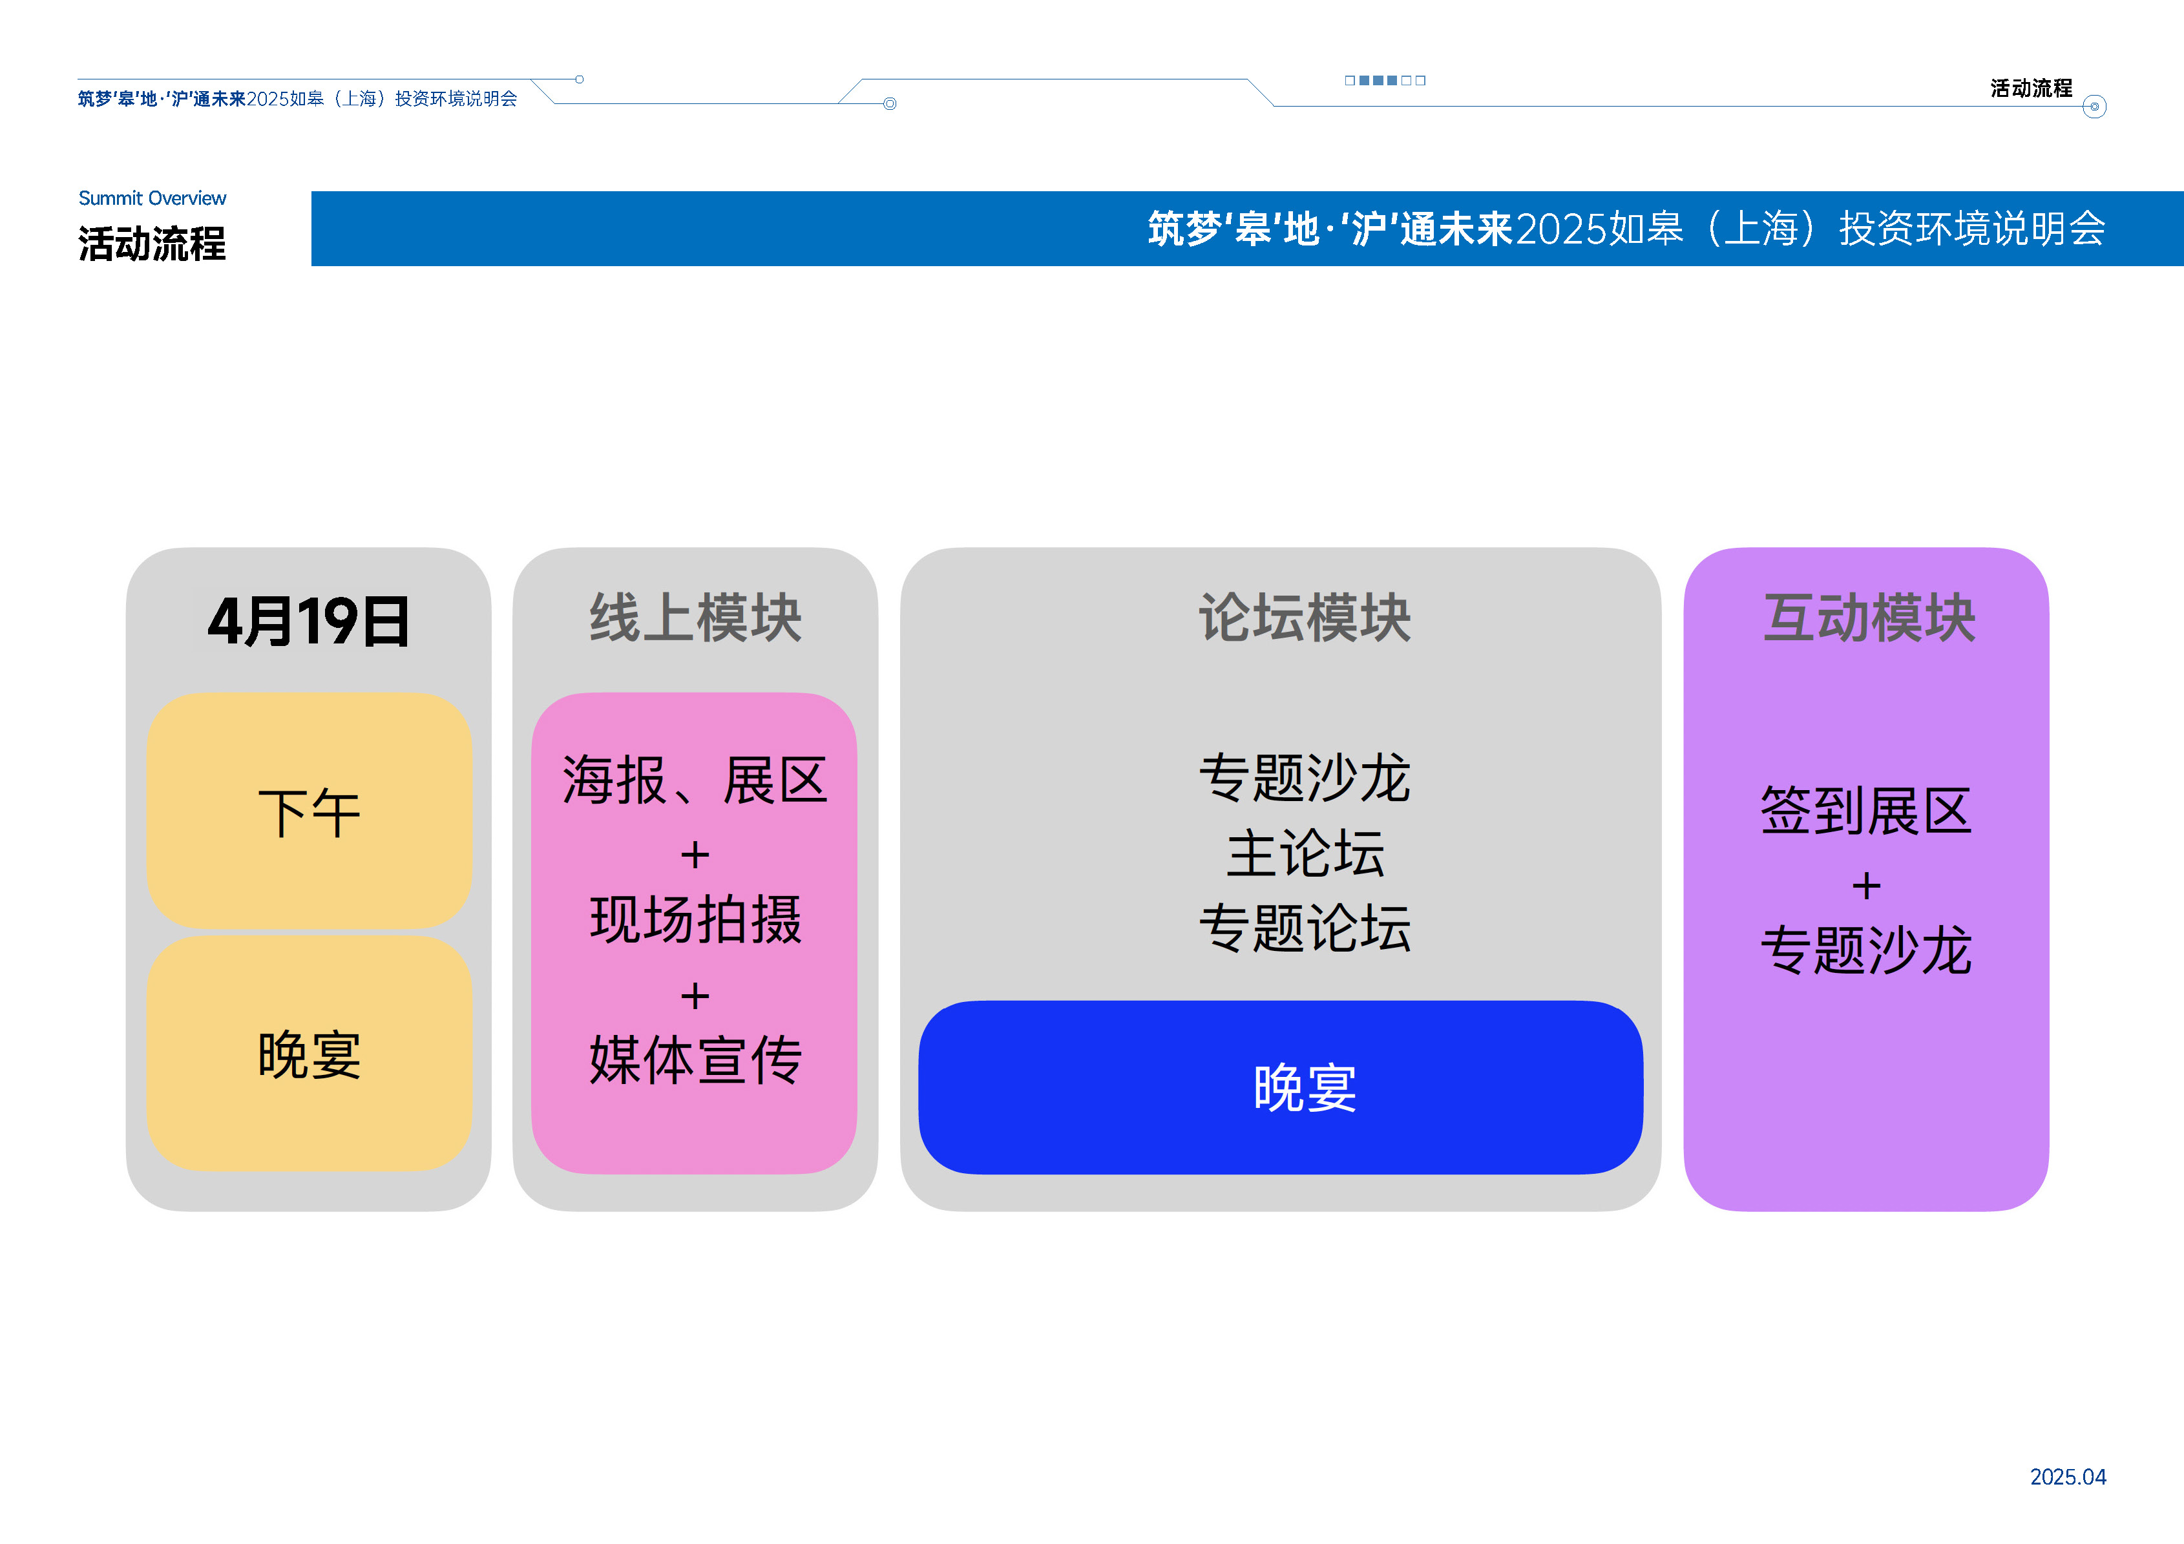Select the 线上模块 heading
The width and height of the screenshot is (2184, 1544).
click(x=695, y=618)
